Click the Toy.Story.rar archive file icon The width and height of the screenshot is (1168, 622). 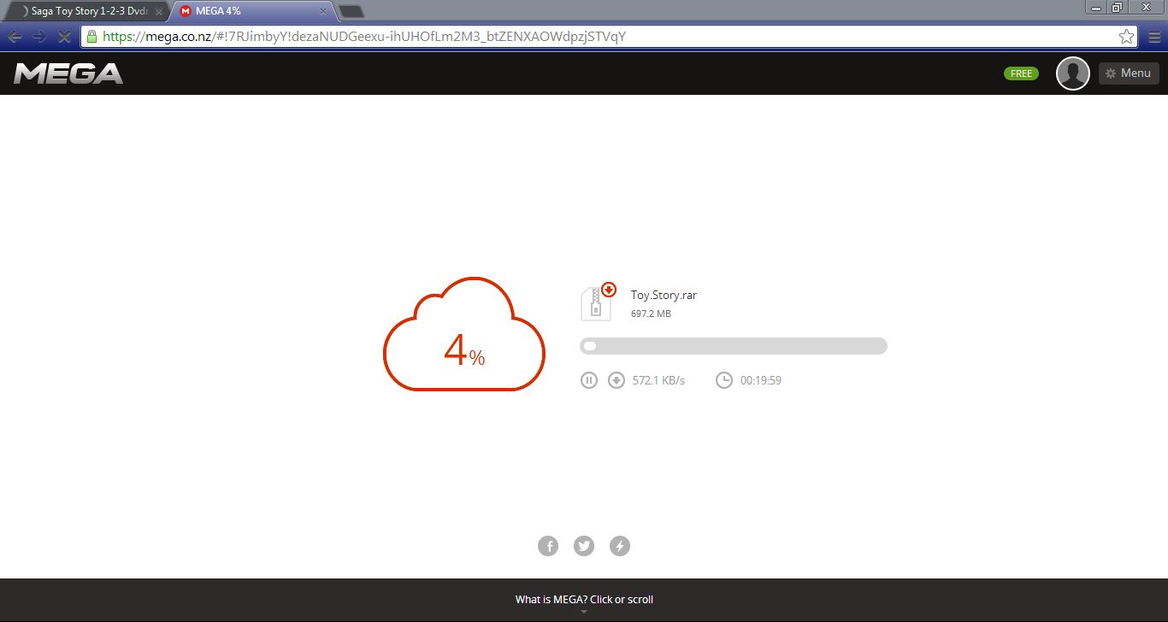(x=597, y=302)
